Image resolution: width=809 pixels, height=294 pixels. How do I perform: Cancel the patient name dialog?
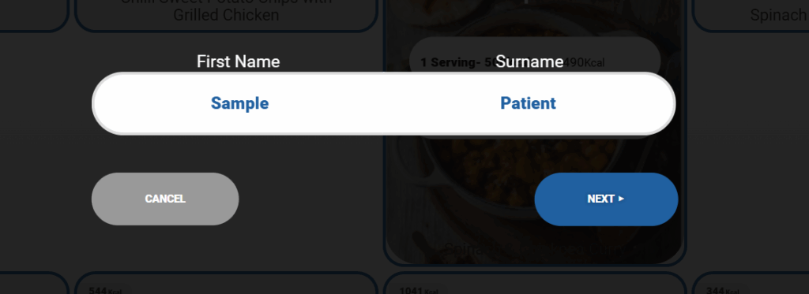coord(165,199)
